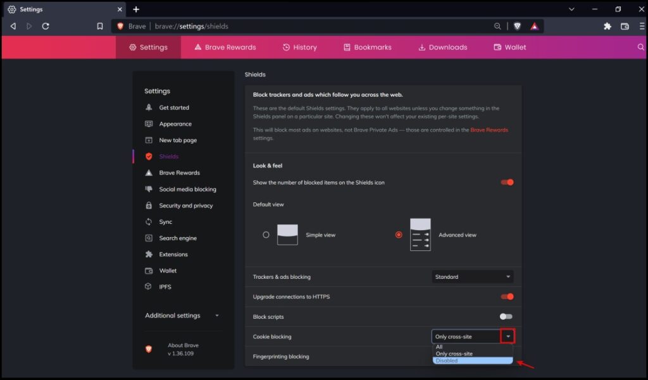This screenshot has height=380, width=648.
Task: Toggle showing blocked items count on Shields icon
Action: (x=507, y=182)
